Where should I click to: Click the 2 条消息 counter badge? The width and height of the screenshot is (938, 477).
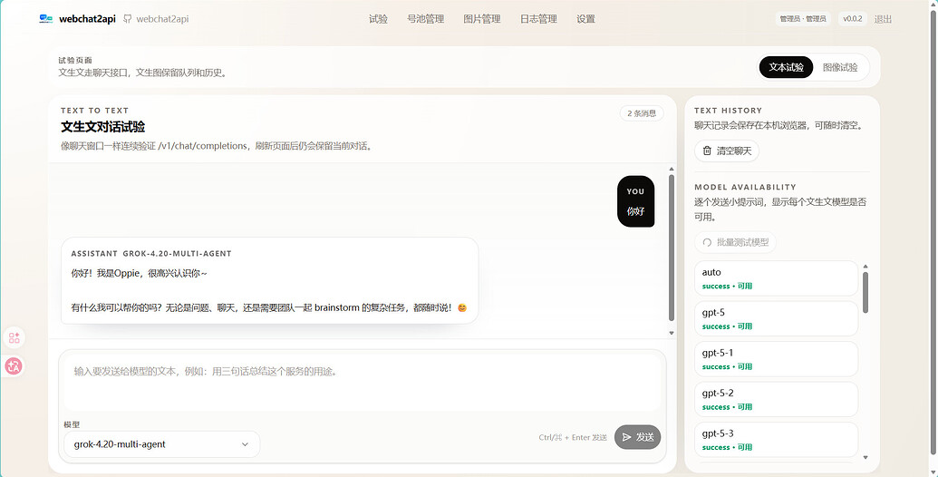pos(642,113)
